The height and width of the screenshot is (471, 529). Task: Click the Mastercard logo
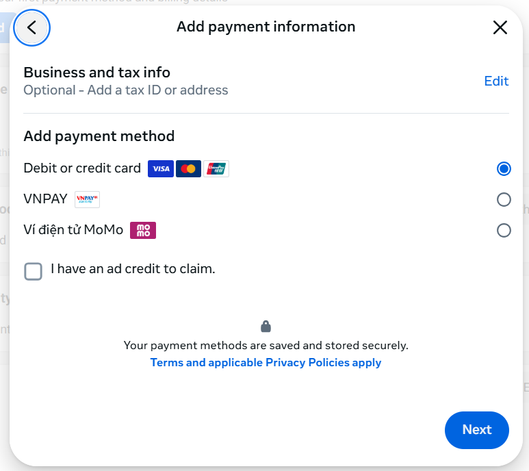[x=188, y=168]
